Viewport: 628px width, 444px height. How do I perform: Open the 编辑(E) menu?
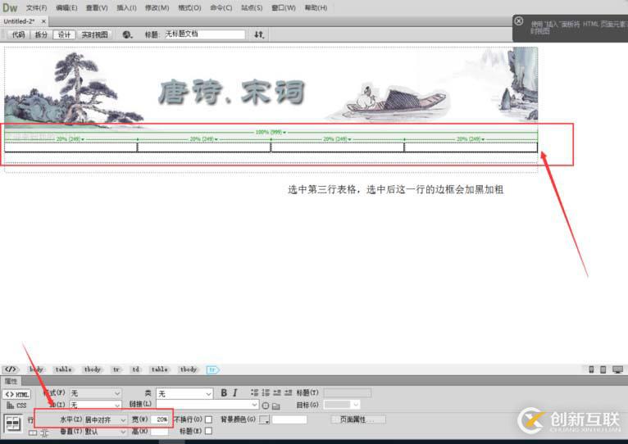click(66, 7)
